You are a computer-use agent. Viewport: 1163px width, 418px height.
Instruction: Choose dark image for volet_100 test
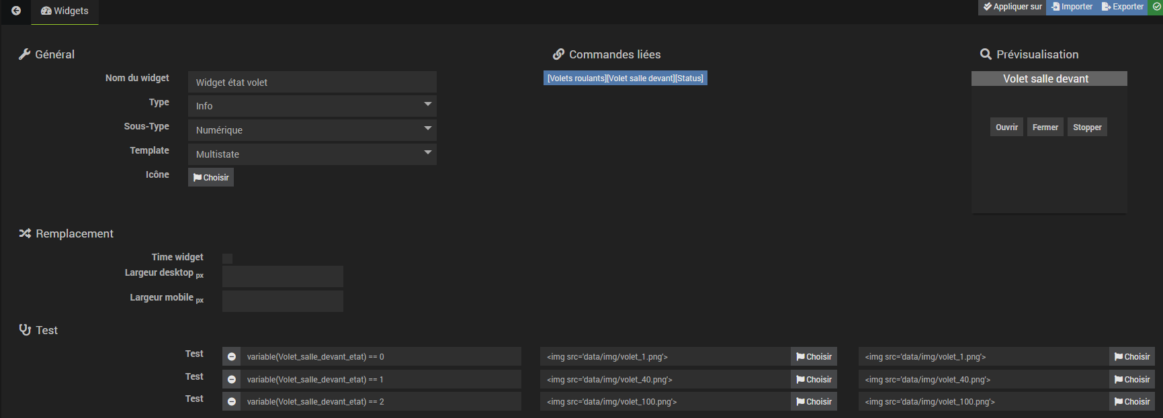pyautogui.click(x=1131, y=402)
